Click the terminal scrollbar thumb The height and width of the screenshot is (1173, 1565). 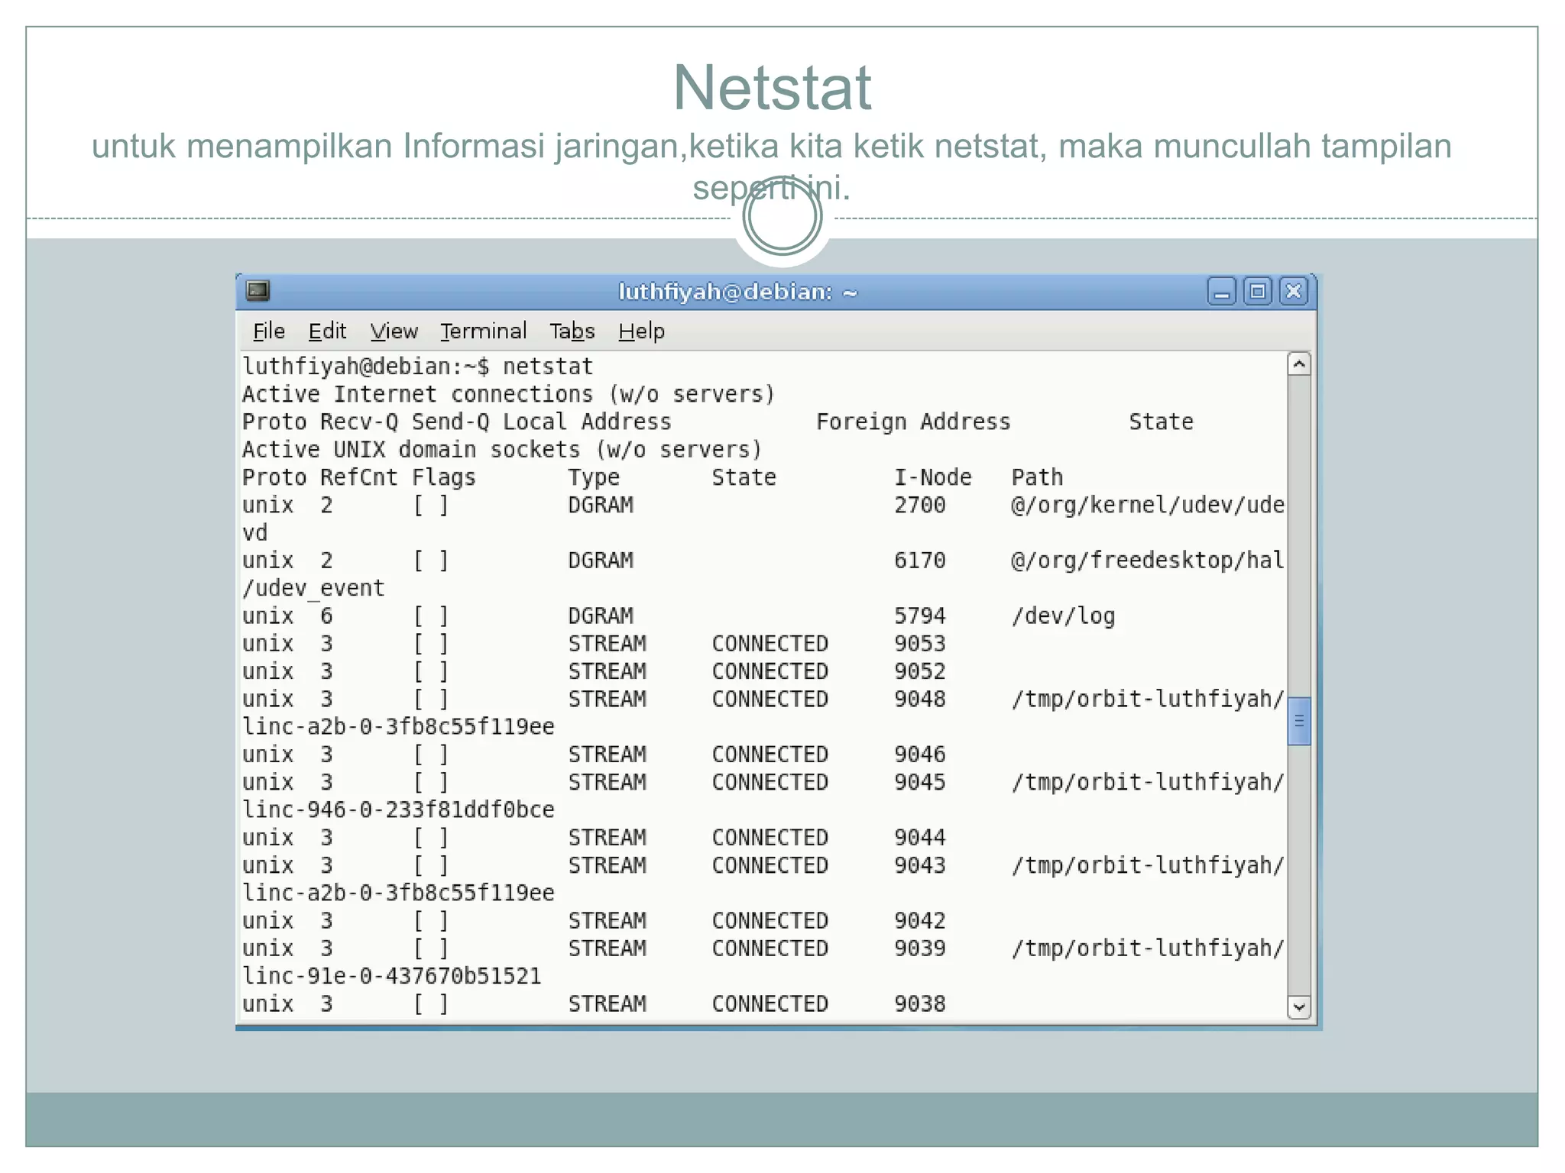(x=1299, y=721)
